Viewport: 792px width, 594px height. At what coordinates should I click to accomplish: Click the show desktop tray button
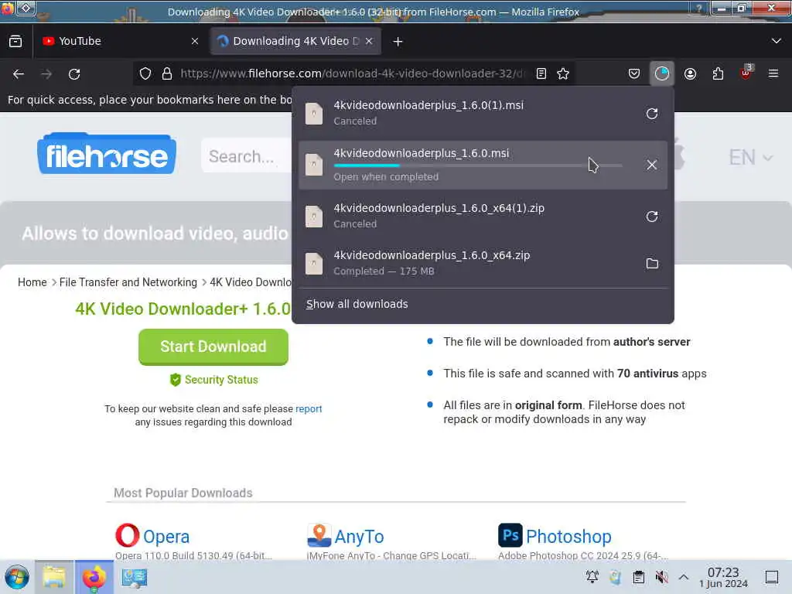(772, 577)
